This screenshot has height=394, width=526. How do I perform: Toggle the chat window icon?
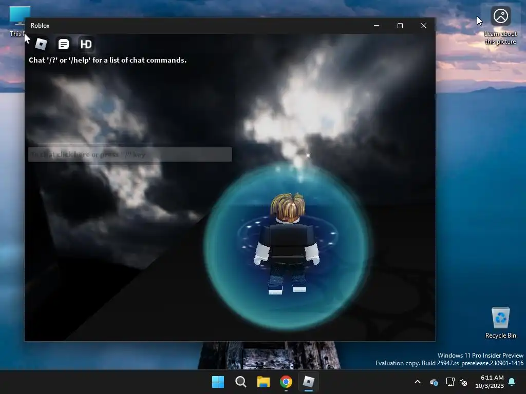[63, 44]
